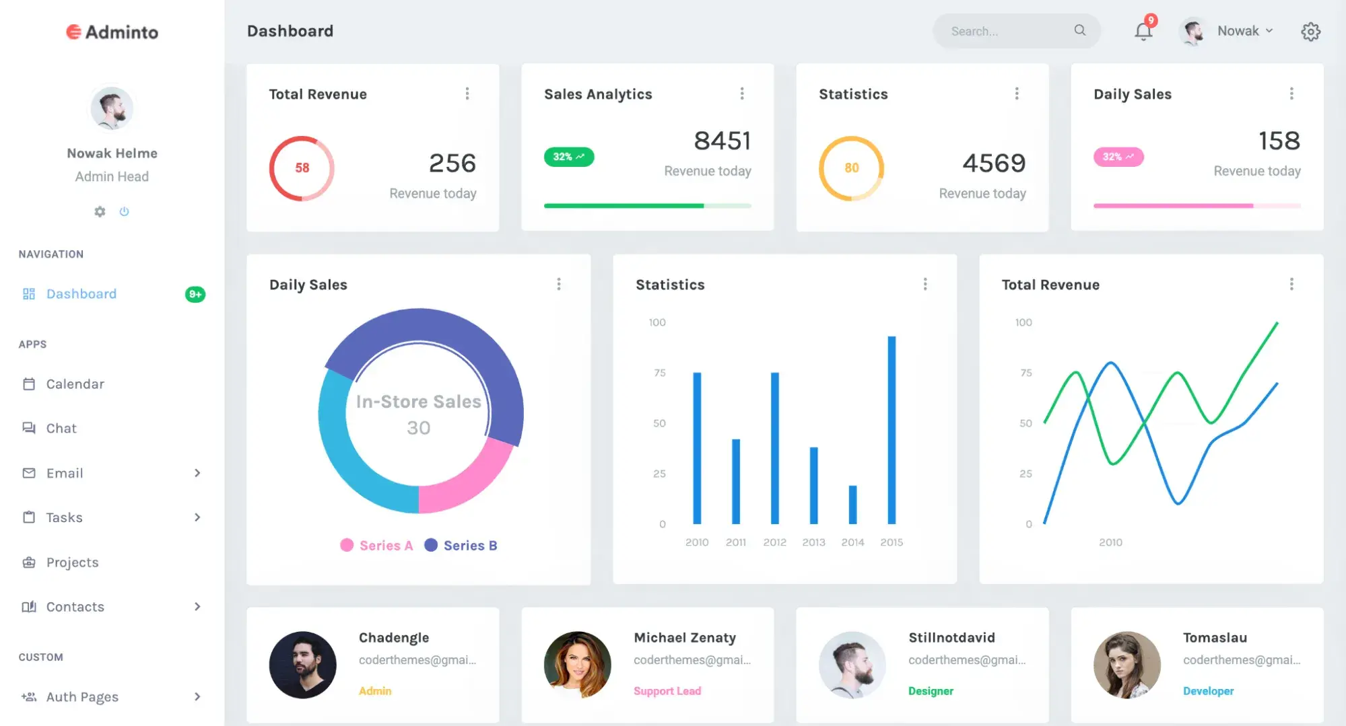Click the power icon under Admin Head

coord(124,211)
